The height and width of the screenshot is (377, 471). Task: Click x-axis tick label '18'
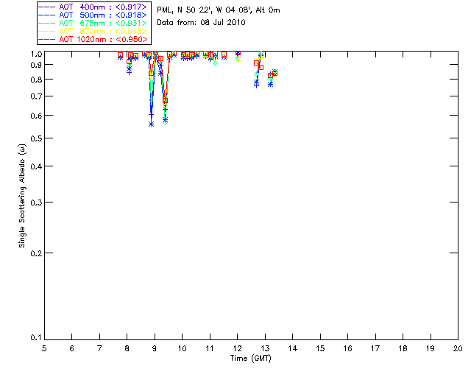point(403,348)
